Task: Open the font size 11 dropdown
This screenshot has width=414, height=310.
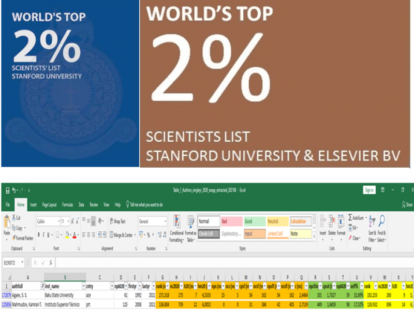Action: coord(68,222)
